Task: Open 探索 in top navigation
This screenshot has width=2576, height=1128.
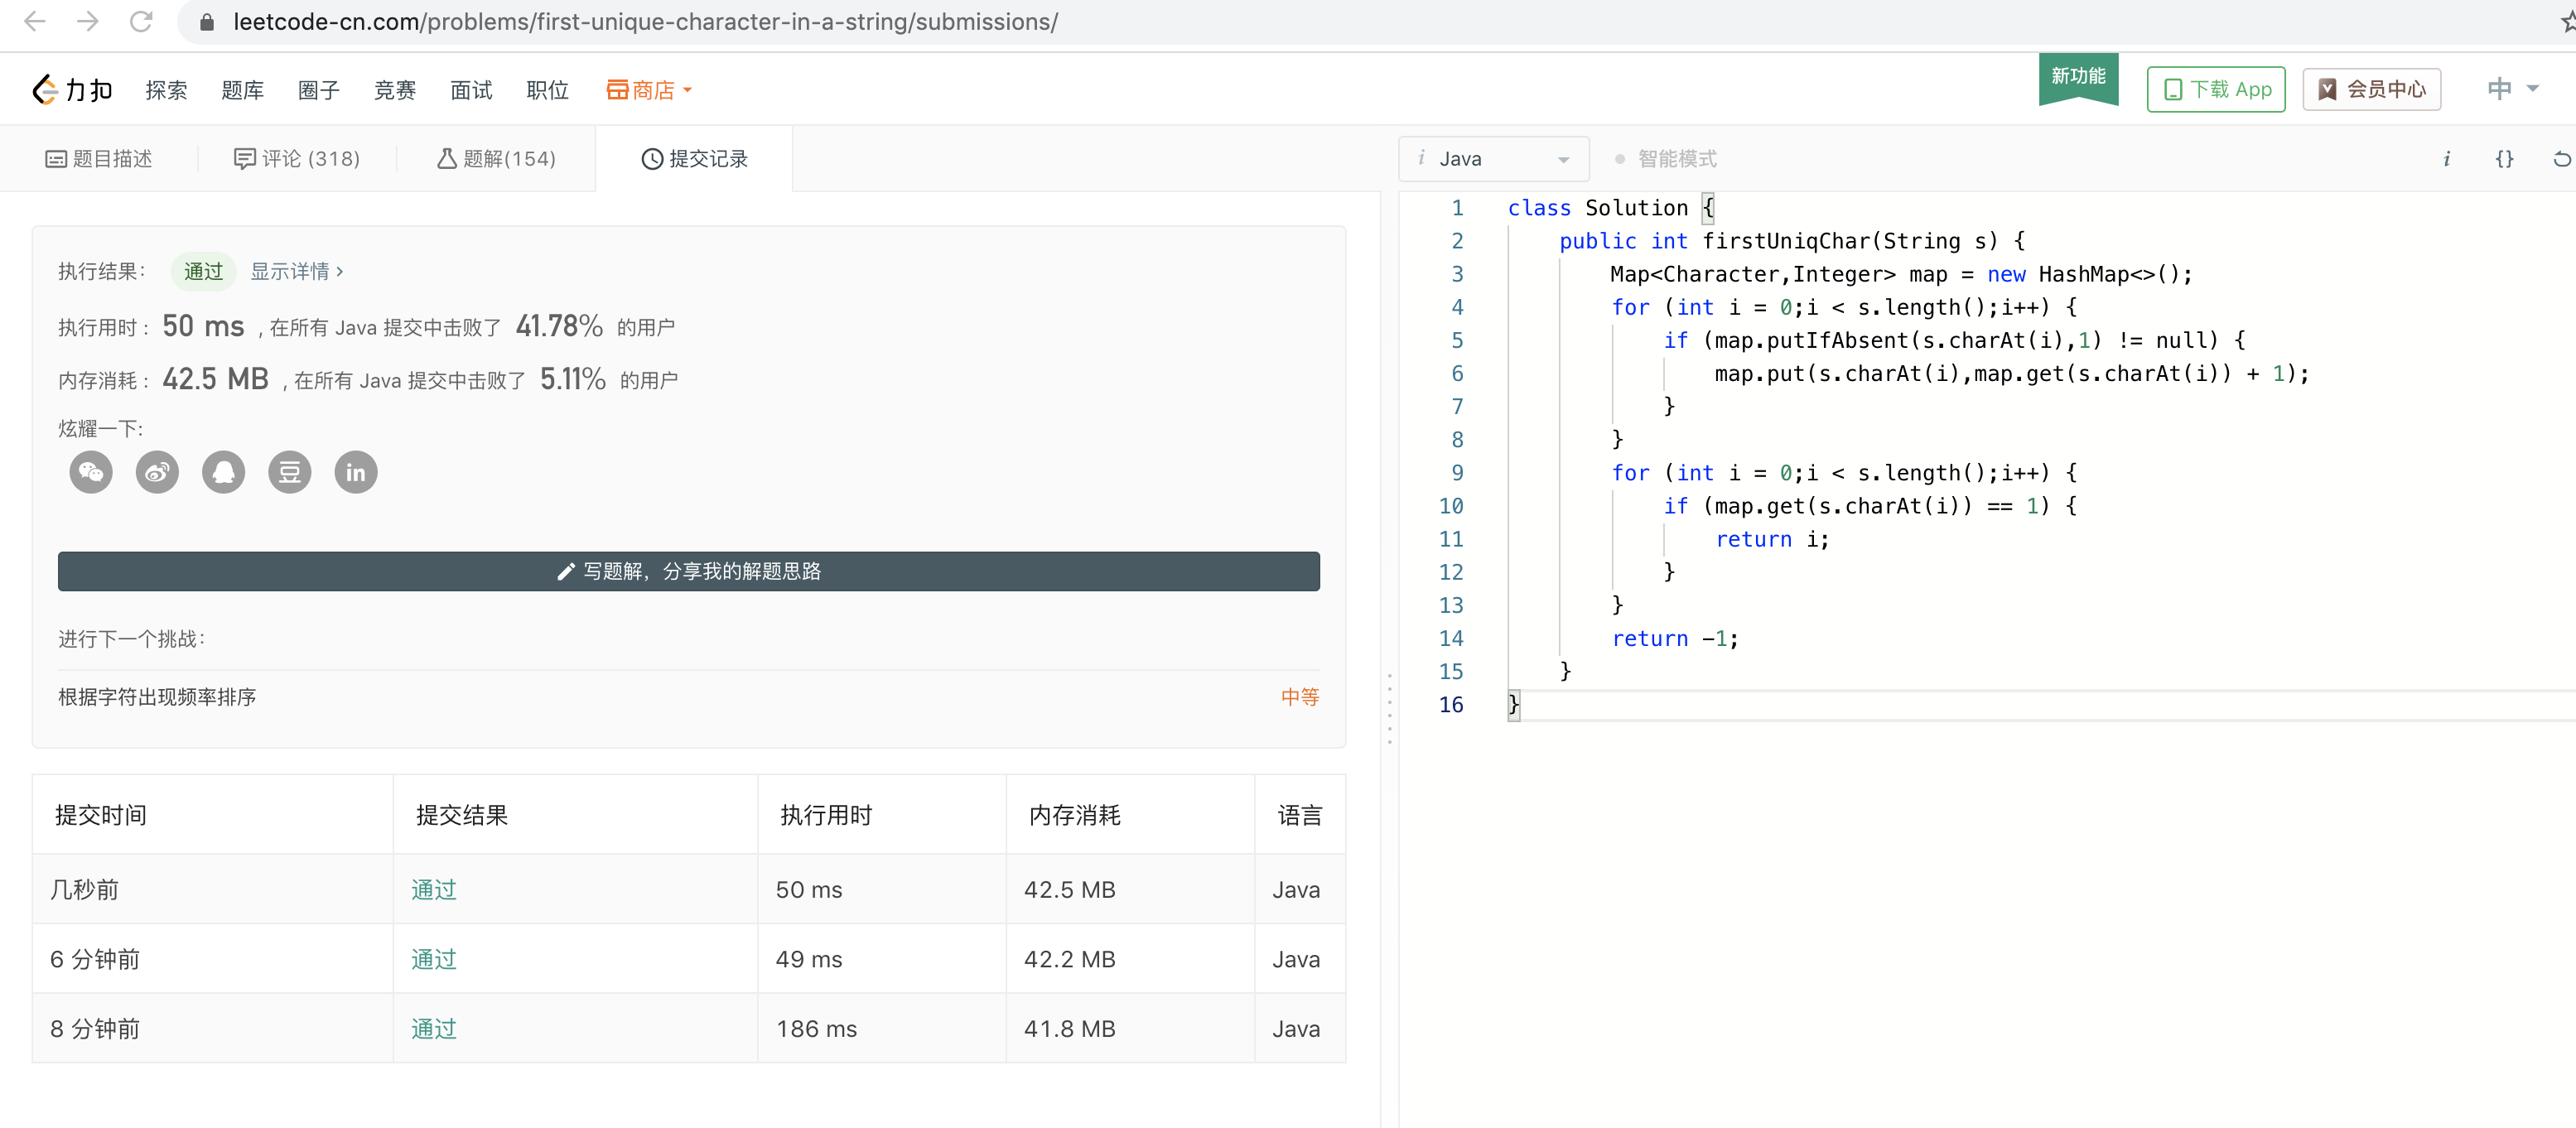Action: point(166,90)
